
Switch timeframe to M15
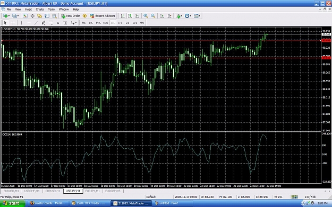(x=98, y=23)
